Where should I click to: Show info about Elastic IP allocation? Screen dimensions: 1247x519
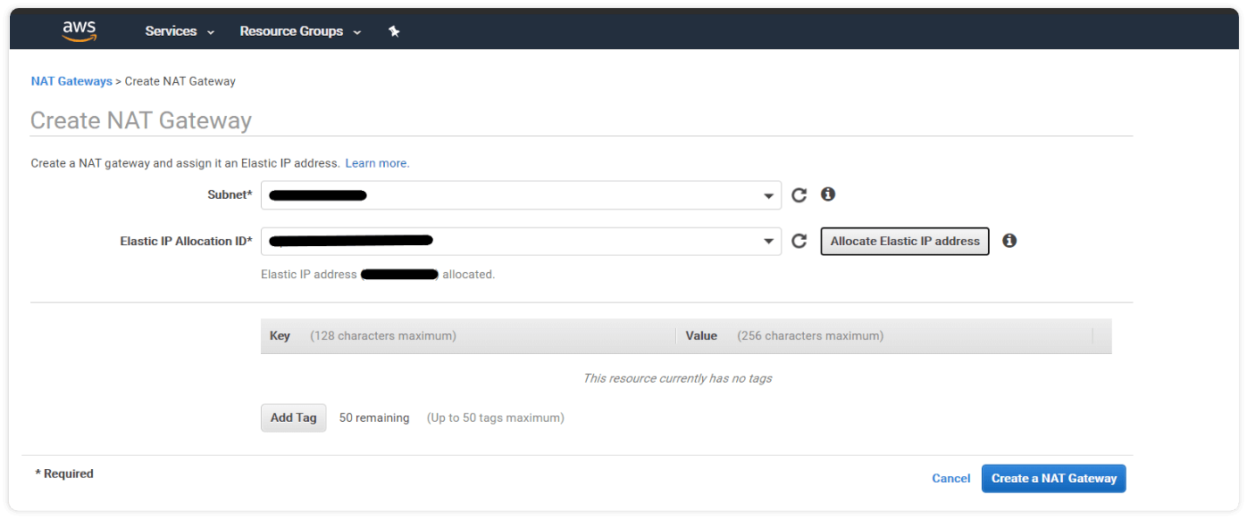[1009, 241]
